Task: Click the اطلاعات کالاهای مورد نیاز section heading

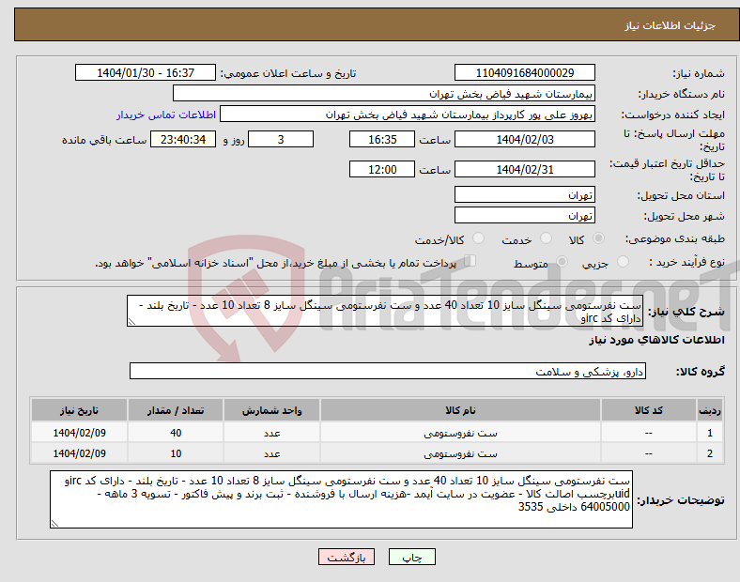Action: (x=656, y=340)
